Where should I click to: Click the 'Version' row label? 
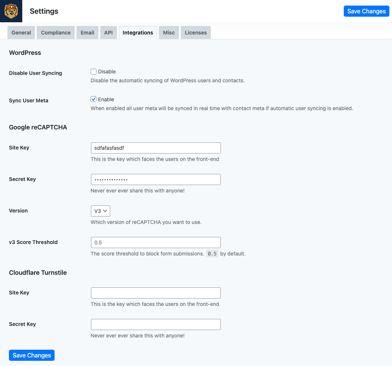coord(18,211)
